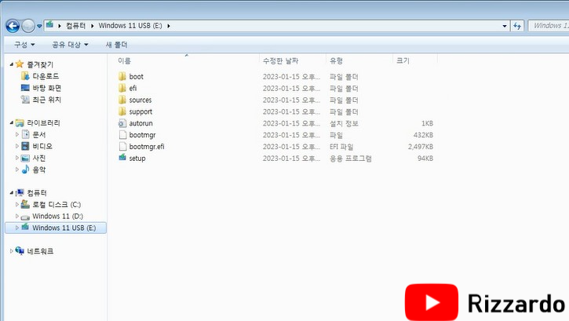
Task: Click the 사진 library icon
Action: pos(25,158)
